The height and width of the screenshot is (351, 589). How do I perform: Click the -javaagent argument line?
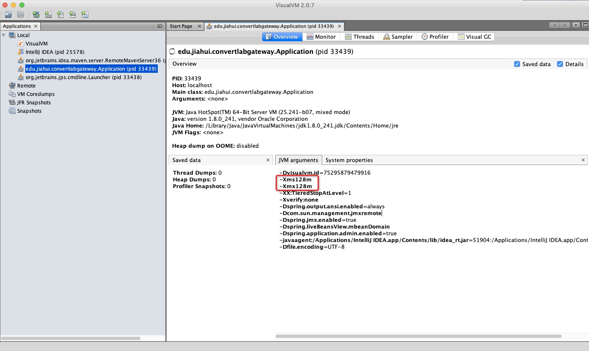click(x=433, y=240)
